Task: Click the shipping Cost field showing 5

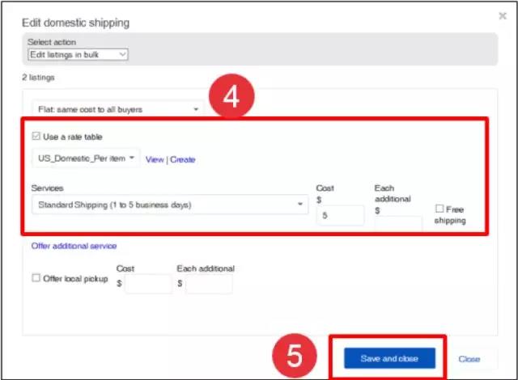Action: point(341,215)
